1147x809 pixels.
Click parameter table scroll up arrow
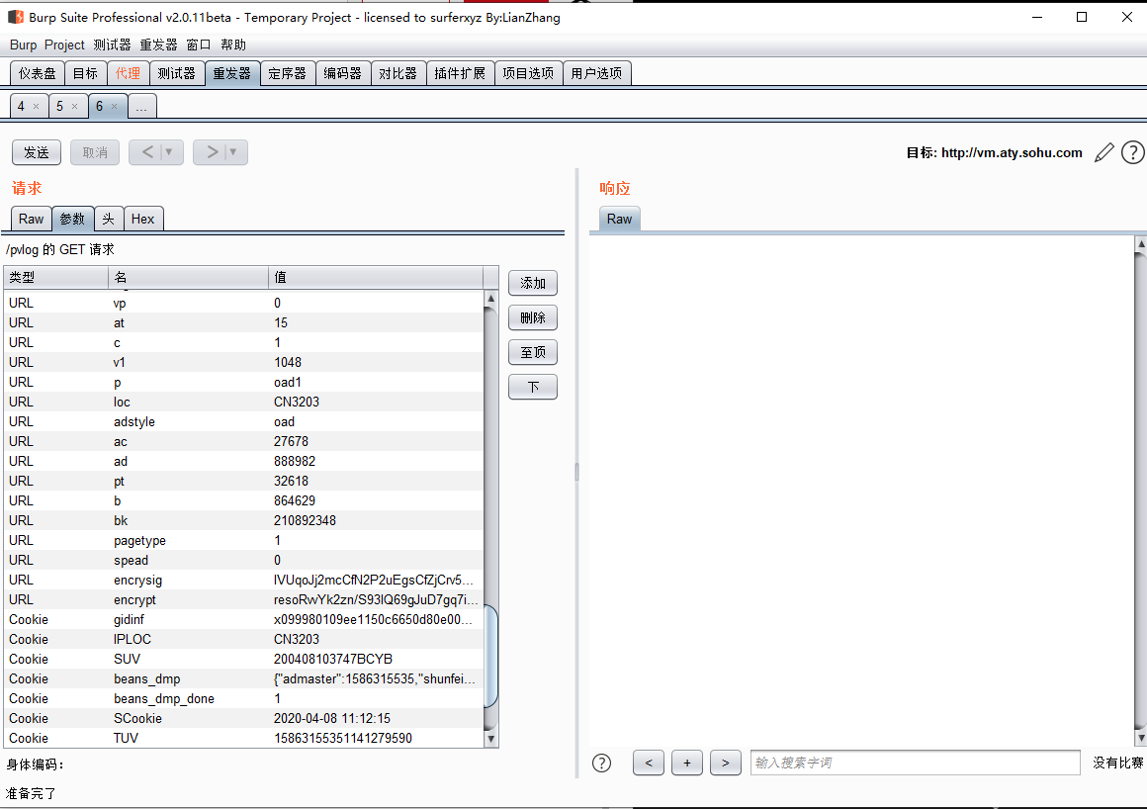click(x=490, y=299)
